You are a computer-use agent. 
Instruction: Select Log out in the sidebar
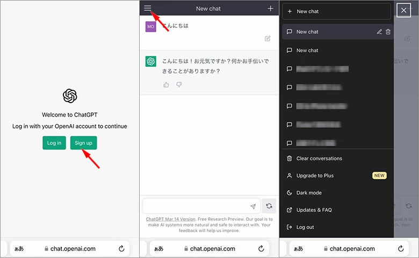[305, 227]
